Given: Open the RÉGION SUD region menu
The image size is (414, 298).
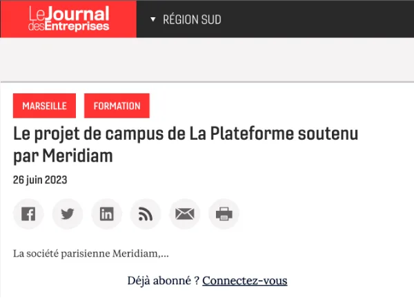Looking at the screenshot, I should pos(192,19).
